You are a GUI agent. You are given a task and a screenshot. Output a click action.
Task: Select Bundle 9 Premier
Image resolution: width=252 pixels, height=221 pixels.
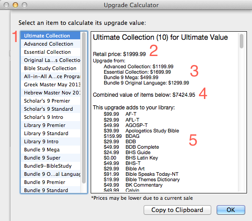pos(51,182)
